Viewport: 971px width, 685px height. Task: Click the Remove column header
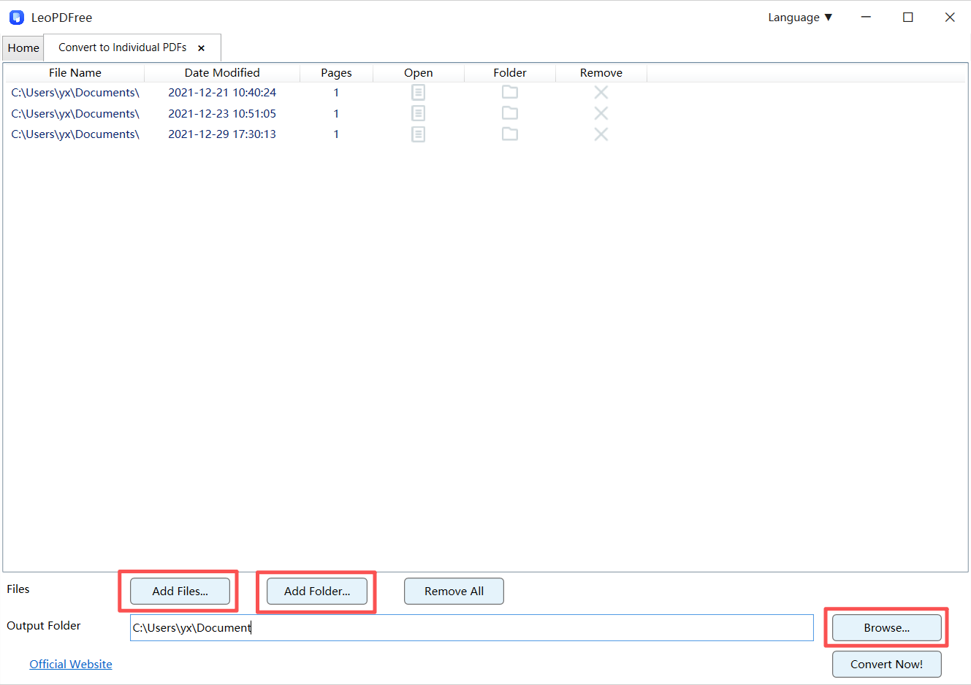(601, 73)
